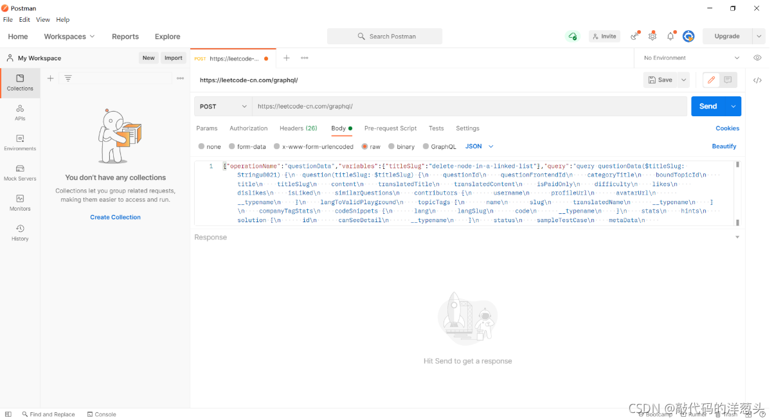Expand the Save button arrow

pyautogui.click(x=683, y=80)
